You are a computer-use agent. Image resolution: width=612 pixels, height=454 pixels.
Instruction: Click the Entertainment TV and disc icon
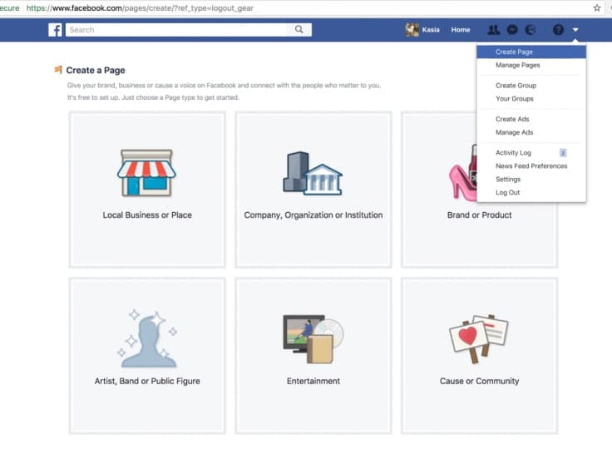[x=313, y=339]
